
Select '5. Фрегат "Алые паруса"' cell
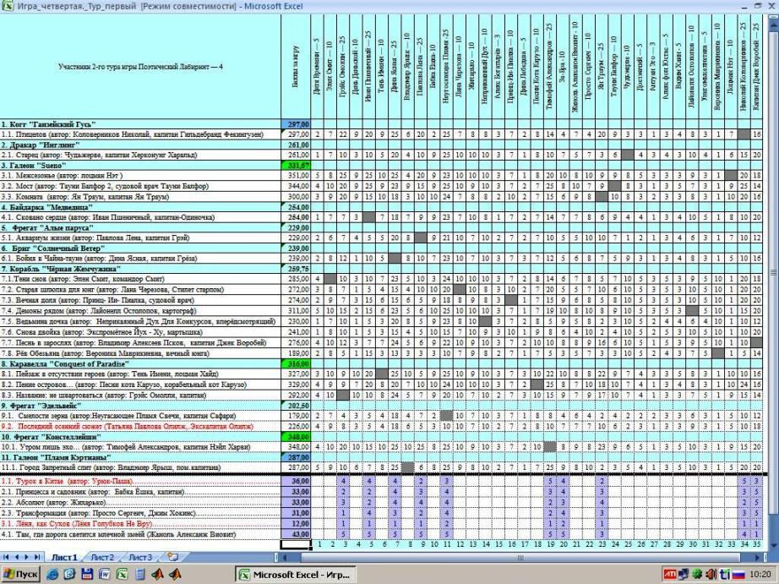click(140, 227)
